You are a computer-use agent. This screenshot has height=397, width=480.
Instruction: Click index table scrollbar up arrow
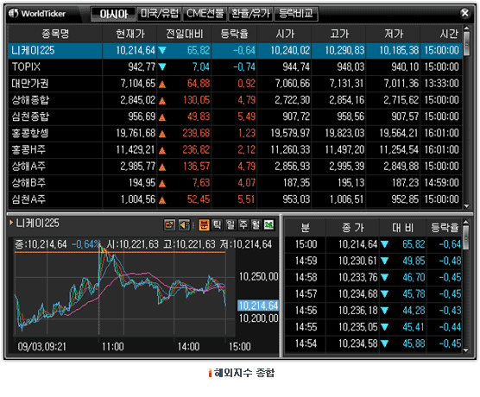pos(466,28)
